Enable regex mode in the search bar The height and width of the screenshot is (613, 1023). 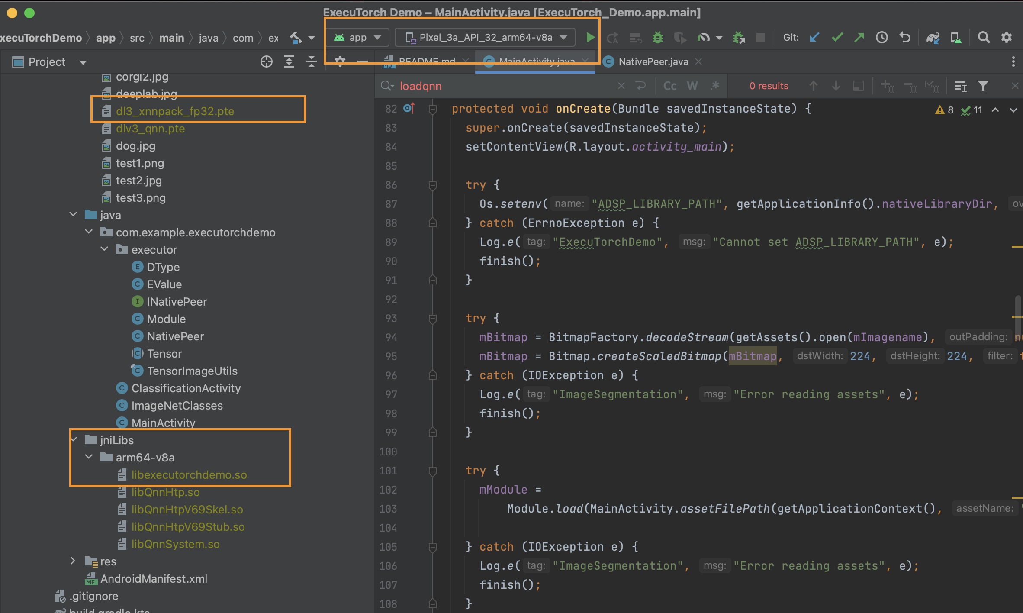point(714,86)
